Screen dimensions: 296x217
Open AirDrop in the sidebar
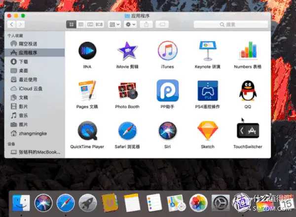pyautogui.click(x=35, y=44)
